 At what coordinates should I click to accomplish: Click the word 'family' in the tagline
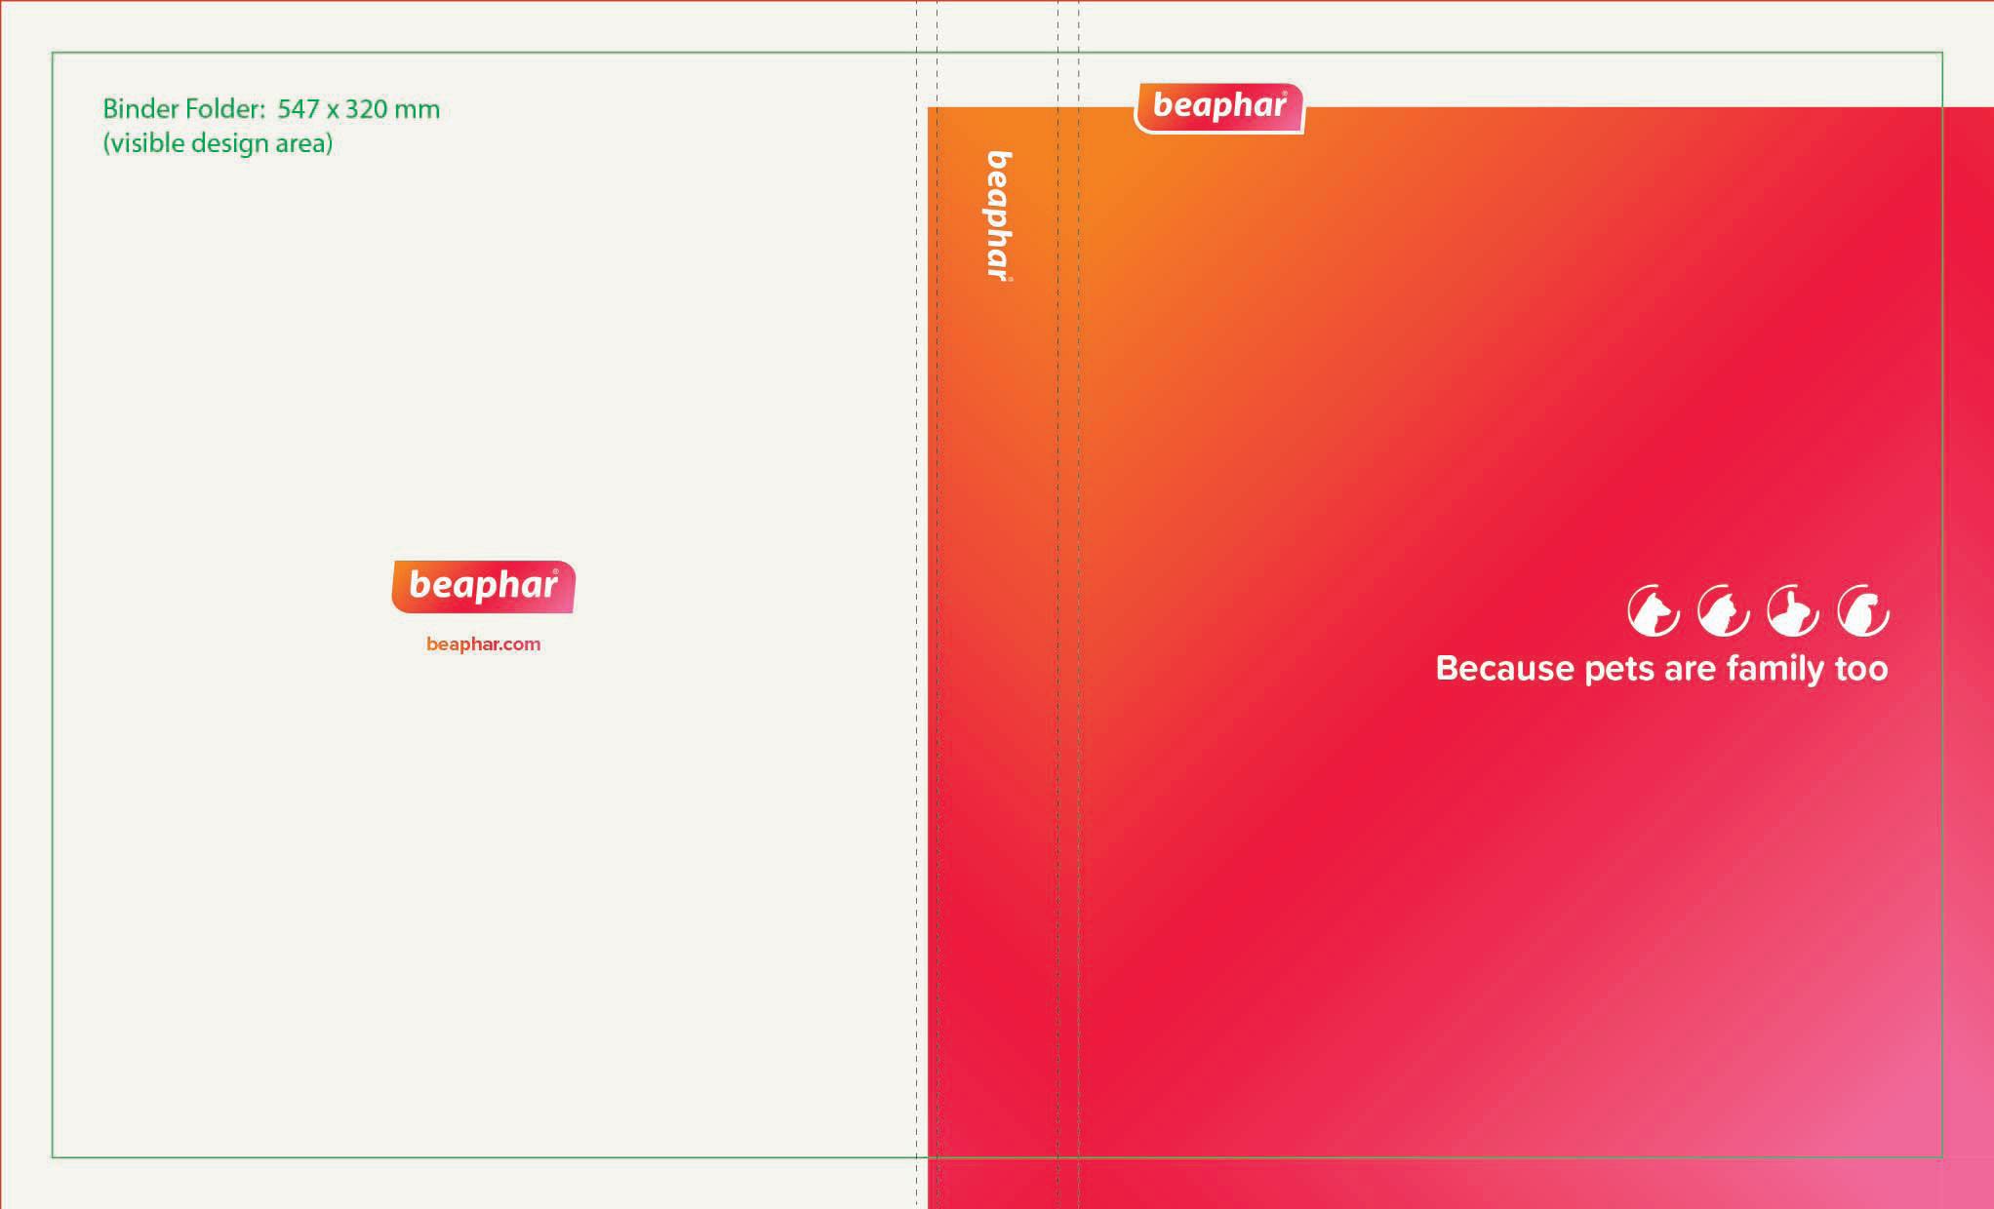coord(1774,669)
